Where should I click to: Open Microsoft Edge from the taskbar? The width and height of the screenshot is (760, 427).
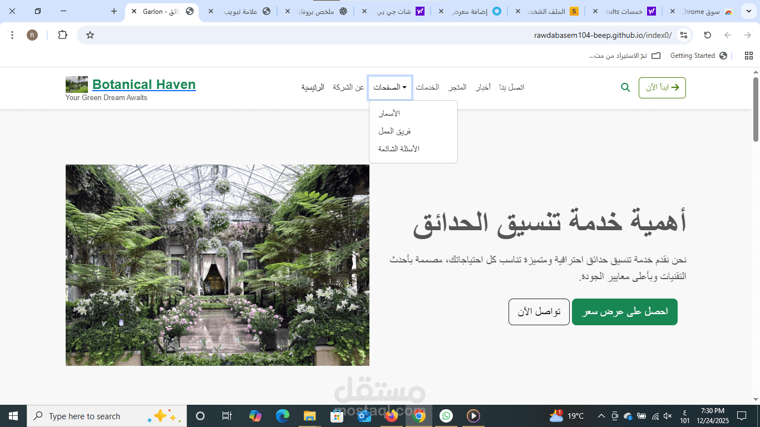[x=283, y=416]
